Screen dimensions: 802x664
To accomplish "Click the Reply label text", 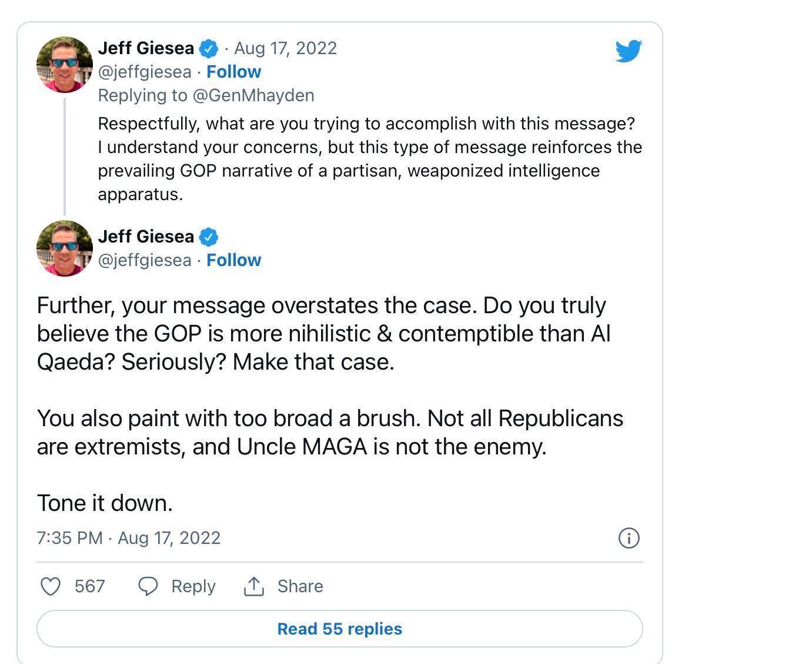I will point(193,586).
